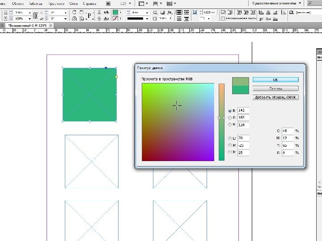
Task: Close the Безымянный-1 document tab
Action: click(x=51, y=25)
